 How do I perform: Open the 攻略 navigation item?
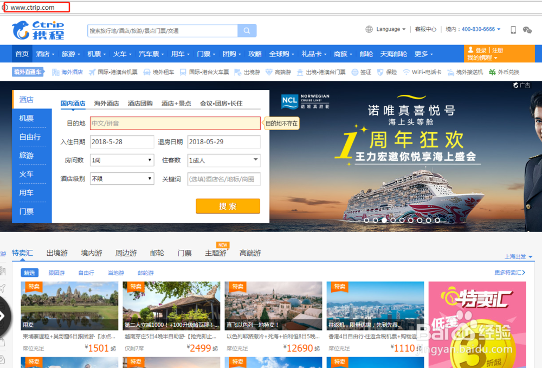pos(255,54)
